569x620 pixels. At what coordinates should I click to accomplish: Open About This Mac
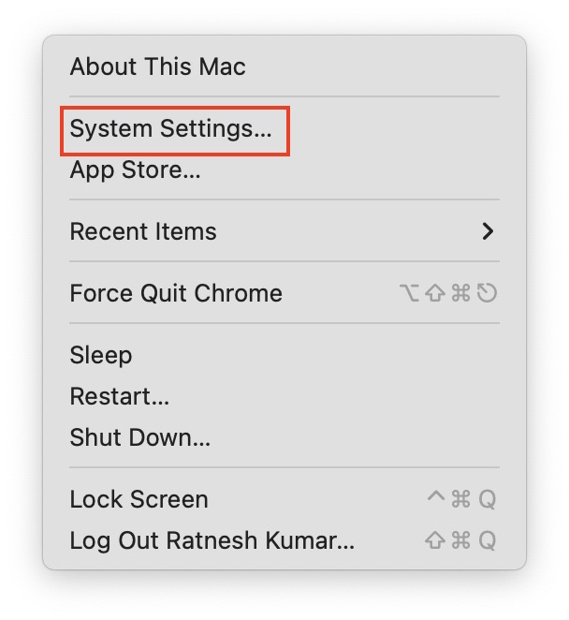pyautogui.click(x=157, y=66)
